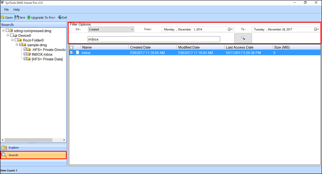Collapse the Root-Folder0 tree node

coord(13,40)
